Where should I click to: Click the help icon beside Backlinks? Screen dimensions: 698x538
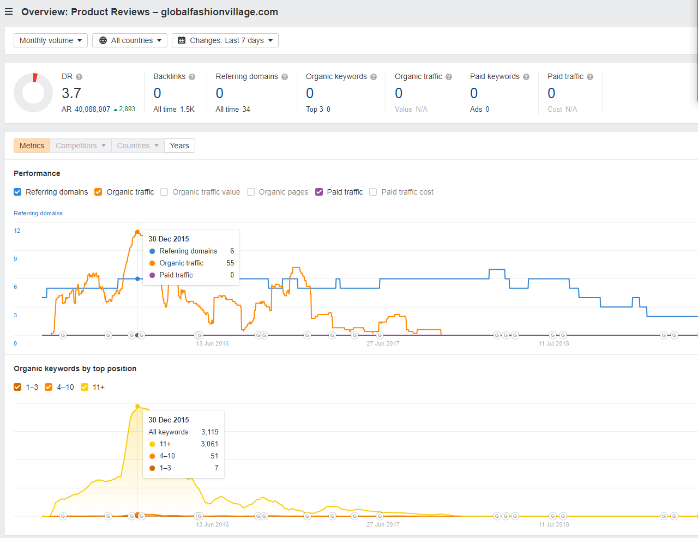[x=192, y=77]
